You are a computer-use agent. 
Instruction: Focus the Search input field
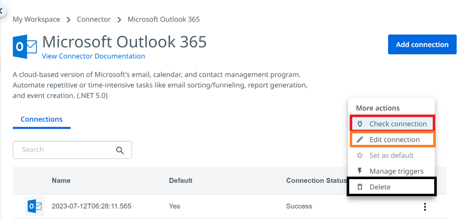point(72,150)
